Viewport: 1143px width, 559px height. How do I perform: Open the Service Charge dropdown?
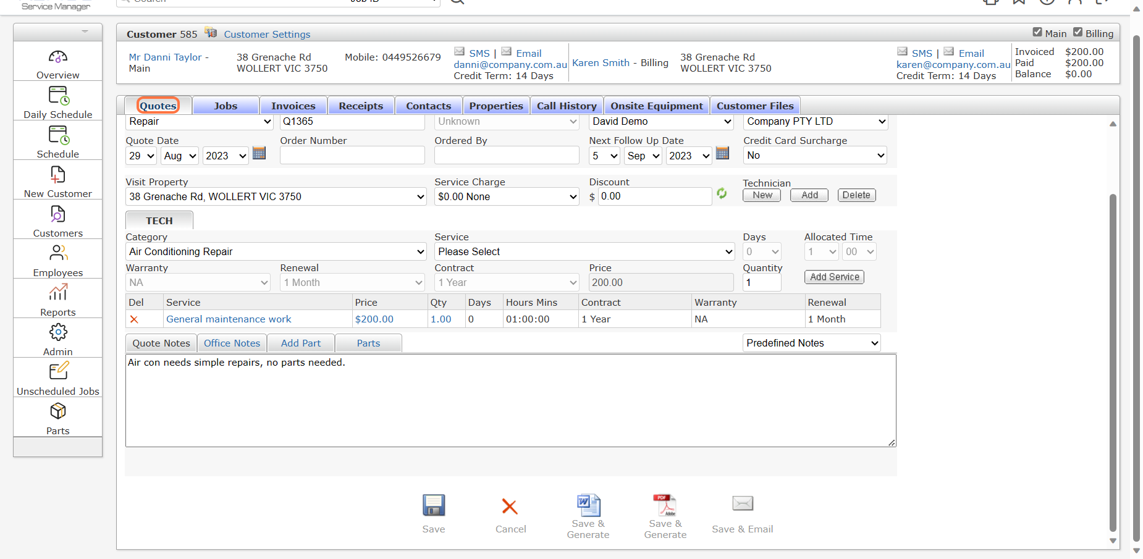tap(507, 196)
